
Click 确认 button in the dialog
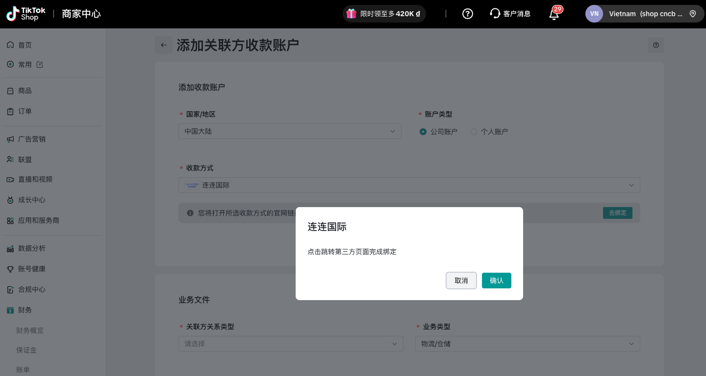click(x=496, y=281)
